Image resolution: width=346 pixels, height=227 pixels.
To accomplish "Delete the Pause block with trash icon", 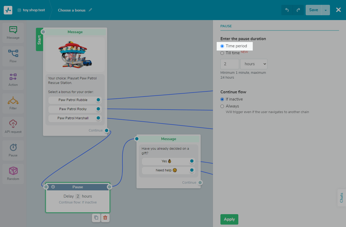I will 105,218.
